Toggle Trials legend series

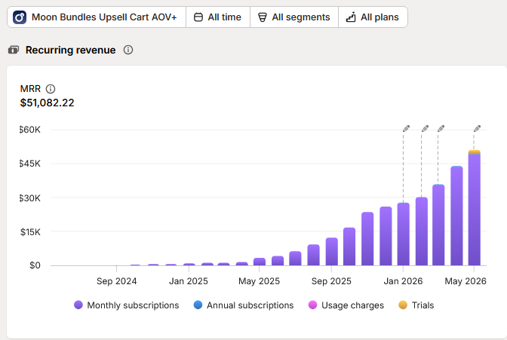pyautogui.click(x=416, y=305)
